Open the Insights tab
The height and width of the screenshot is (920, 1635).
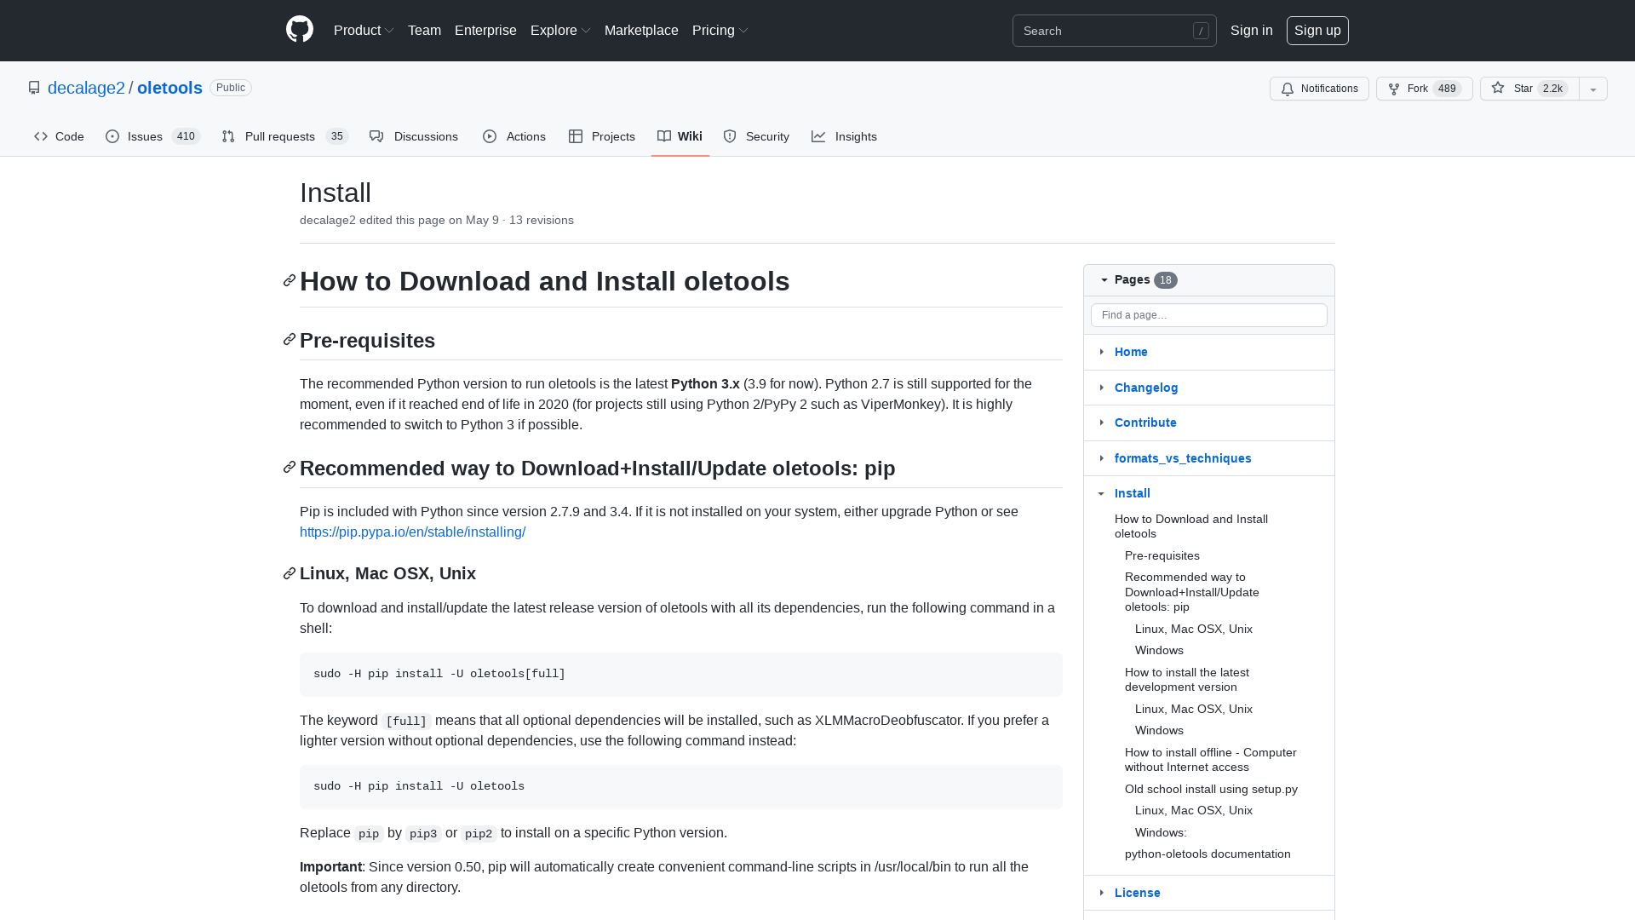(844, 136)
